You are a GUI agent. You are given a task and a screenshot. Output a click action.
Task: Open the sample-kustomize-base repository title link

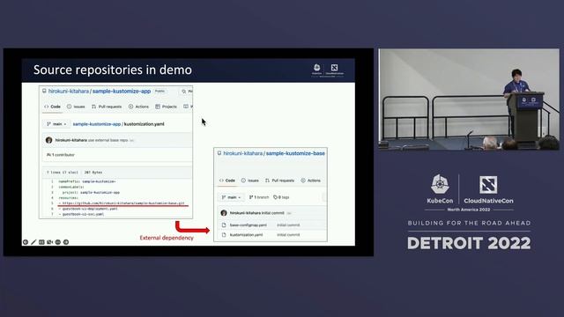[295, 153]
